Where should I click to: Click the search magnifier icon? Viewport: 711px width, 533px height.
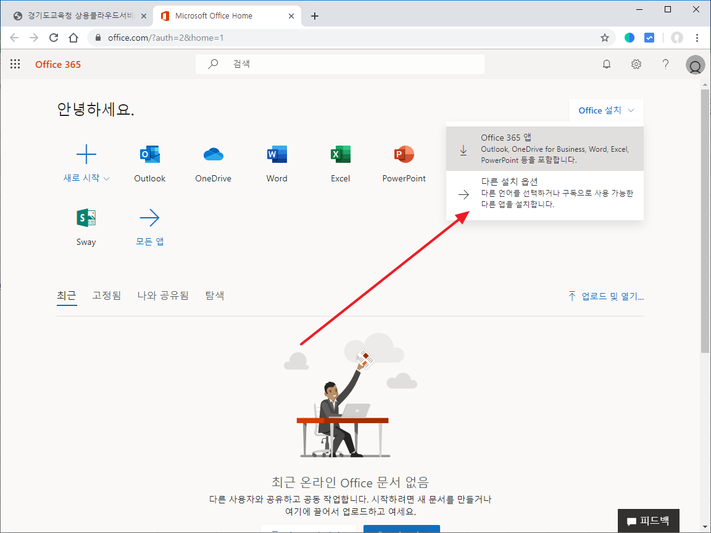coord(213,64)
